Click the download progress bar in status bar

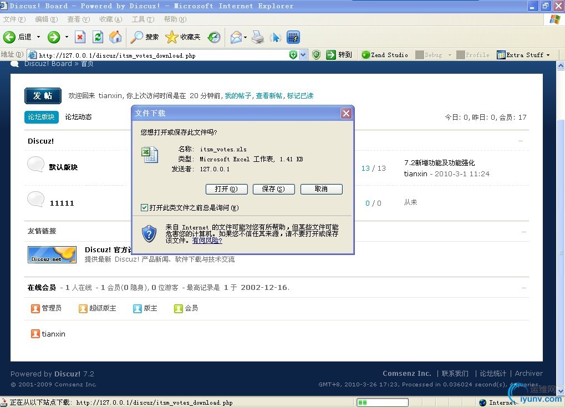383,402
